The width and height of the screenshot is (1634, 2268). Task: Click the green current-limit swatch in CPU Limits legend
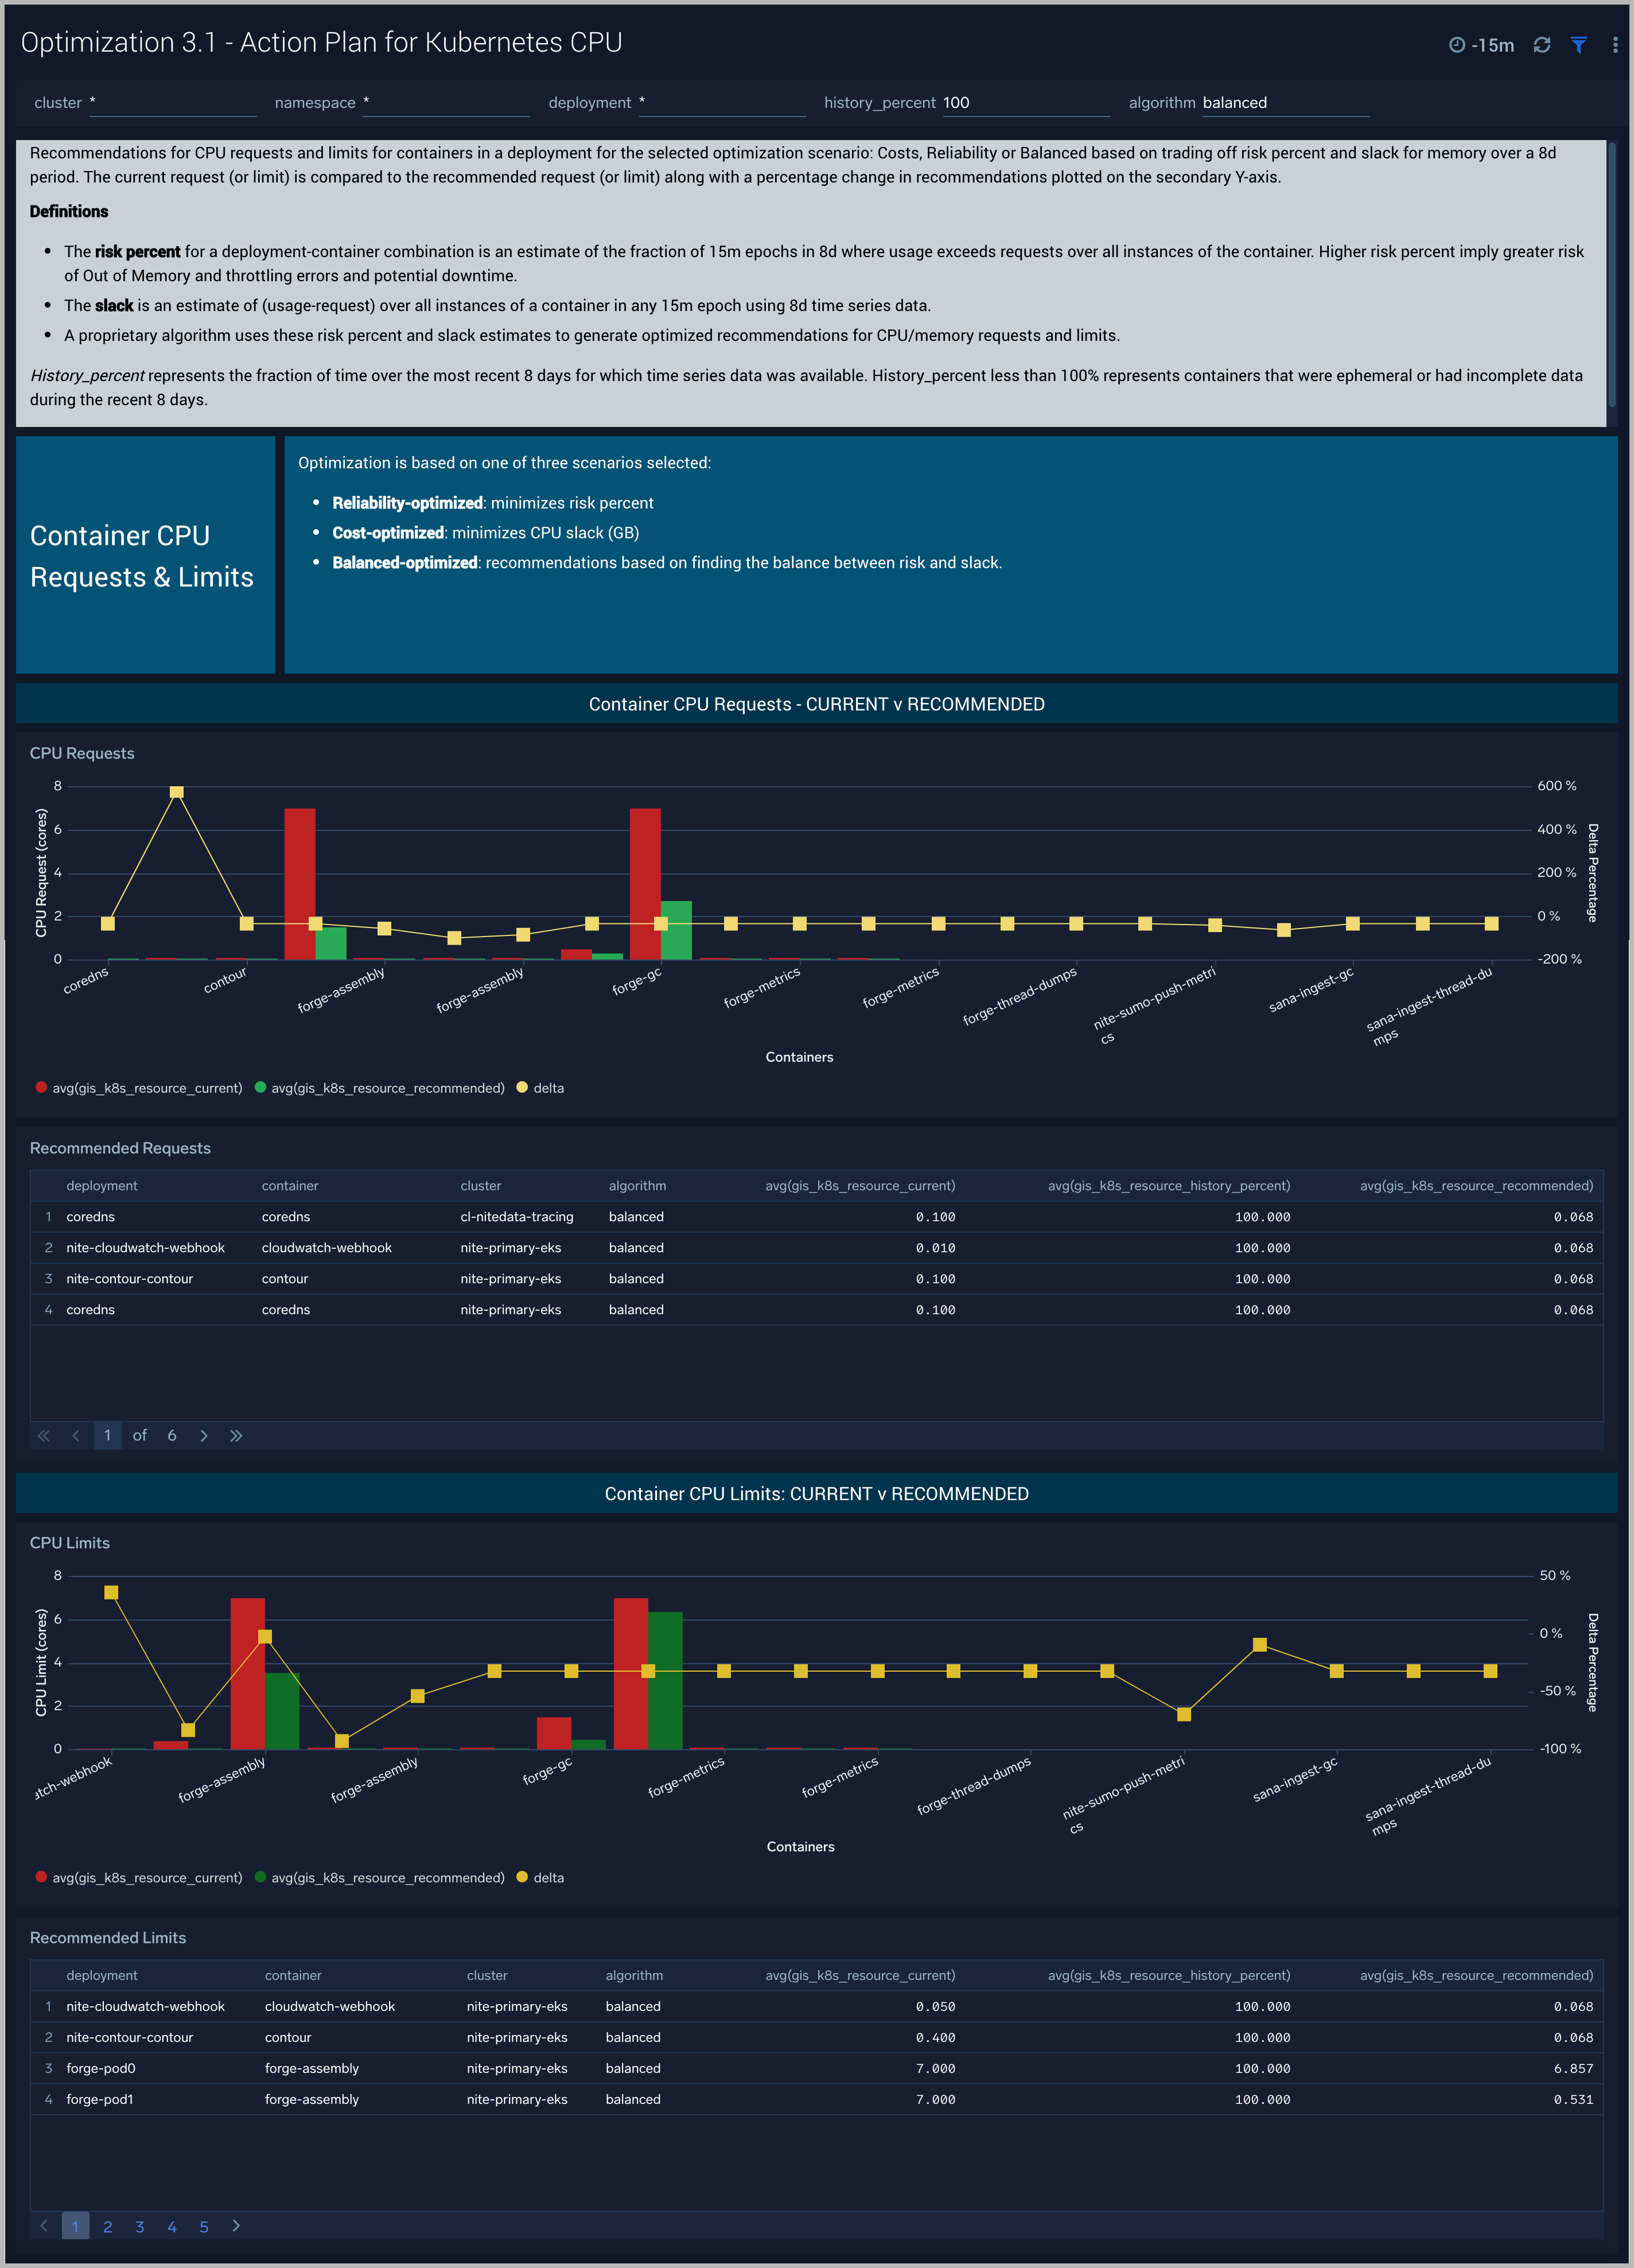(x=261, y=1877)
